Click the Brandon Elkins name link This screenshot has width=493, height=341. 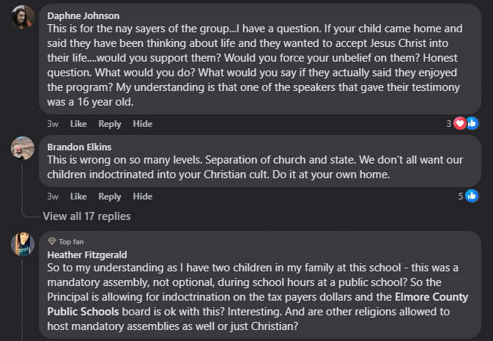click(79, 145)
